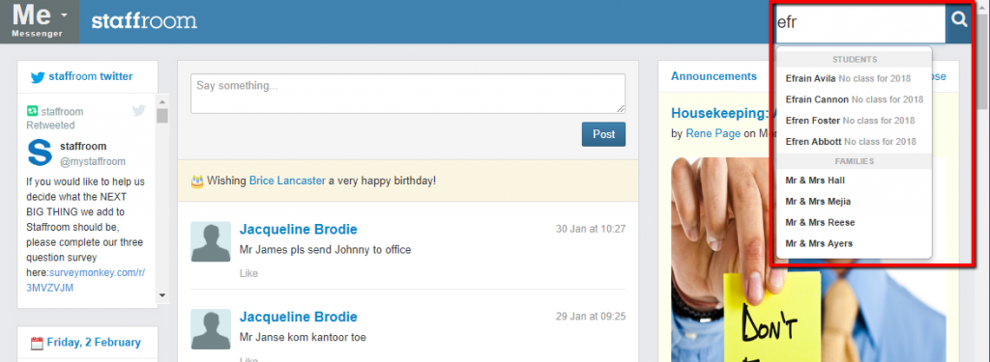Viewport: 990px width, 362px height.
Task: Open the Me Messenger dropdown
Action: click(40, 21)
